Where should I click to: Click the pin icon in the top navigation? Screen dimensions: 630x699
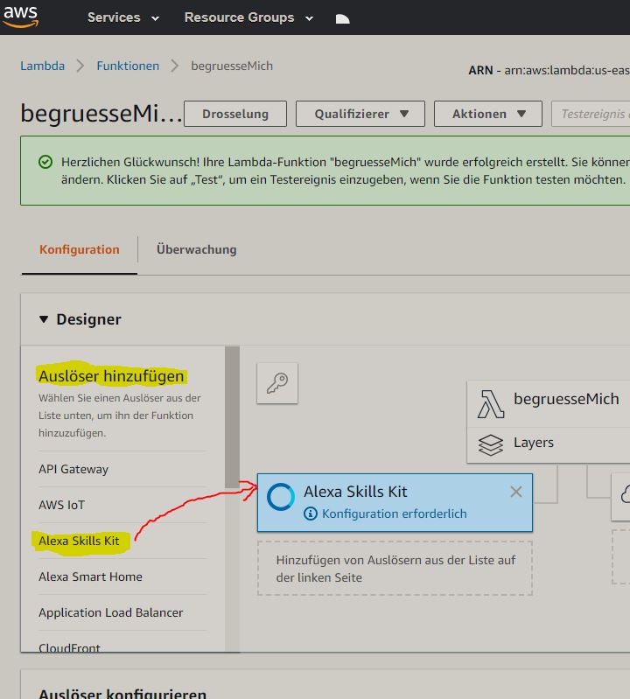coord(342,18)
